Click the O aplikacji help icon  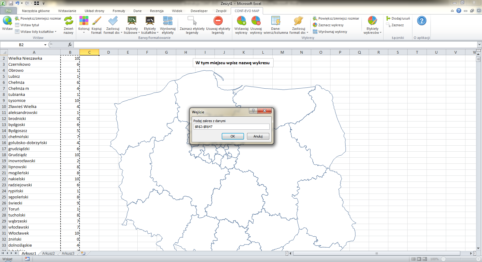pos(422,21)
